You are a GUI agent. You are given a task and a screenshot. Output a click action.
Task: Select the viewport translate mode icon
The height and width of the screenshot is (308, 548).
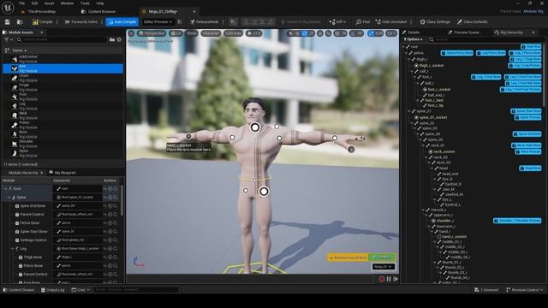pos(297,33)
